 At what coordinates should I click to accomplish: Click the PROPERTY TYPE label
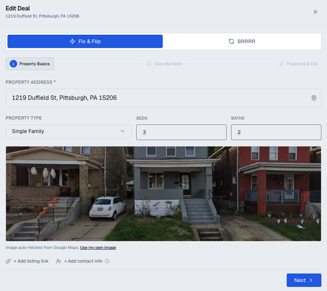click(24, 118)
